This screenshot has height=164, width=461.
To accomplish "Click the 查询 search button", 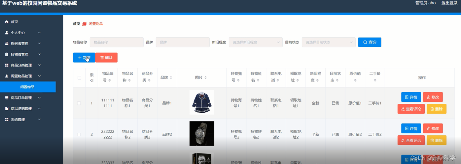I will coord(370,42).
